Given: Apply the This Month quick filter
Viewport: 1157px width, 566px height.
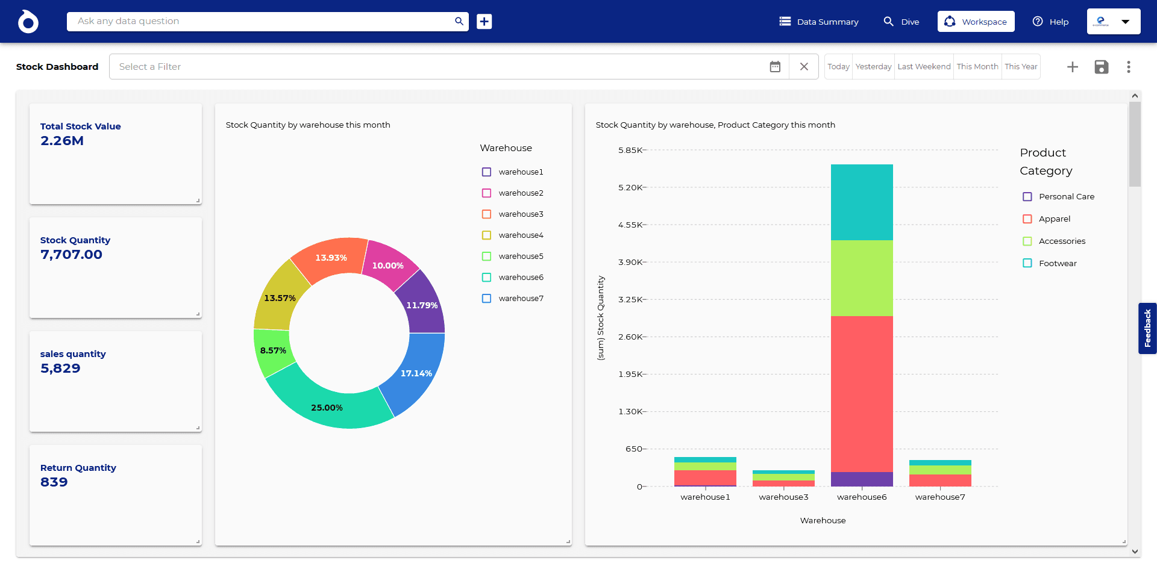Looking at the screenshot, I should [977, 67].
